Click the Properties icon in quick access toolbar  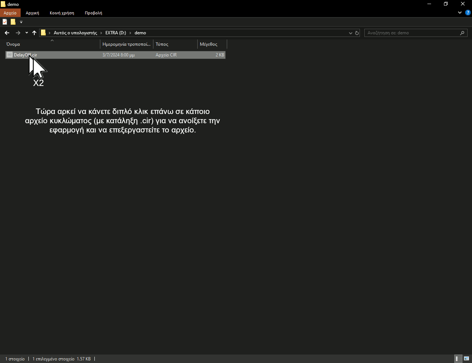[5, 22]
